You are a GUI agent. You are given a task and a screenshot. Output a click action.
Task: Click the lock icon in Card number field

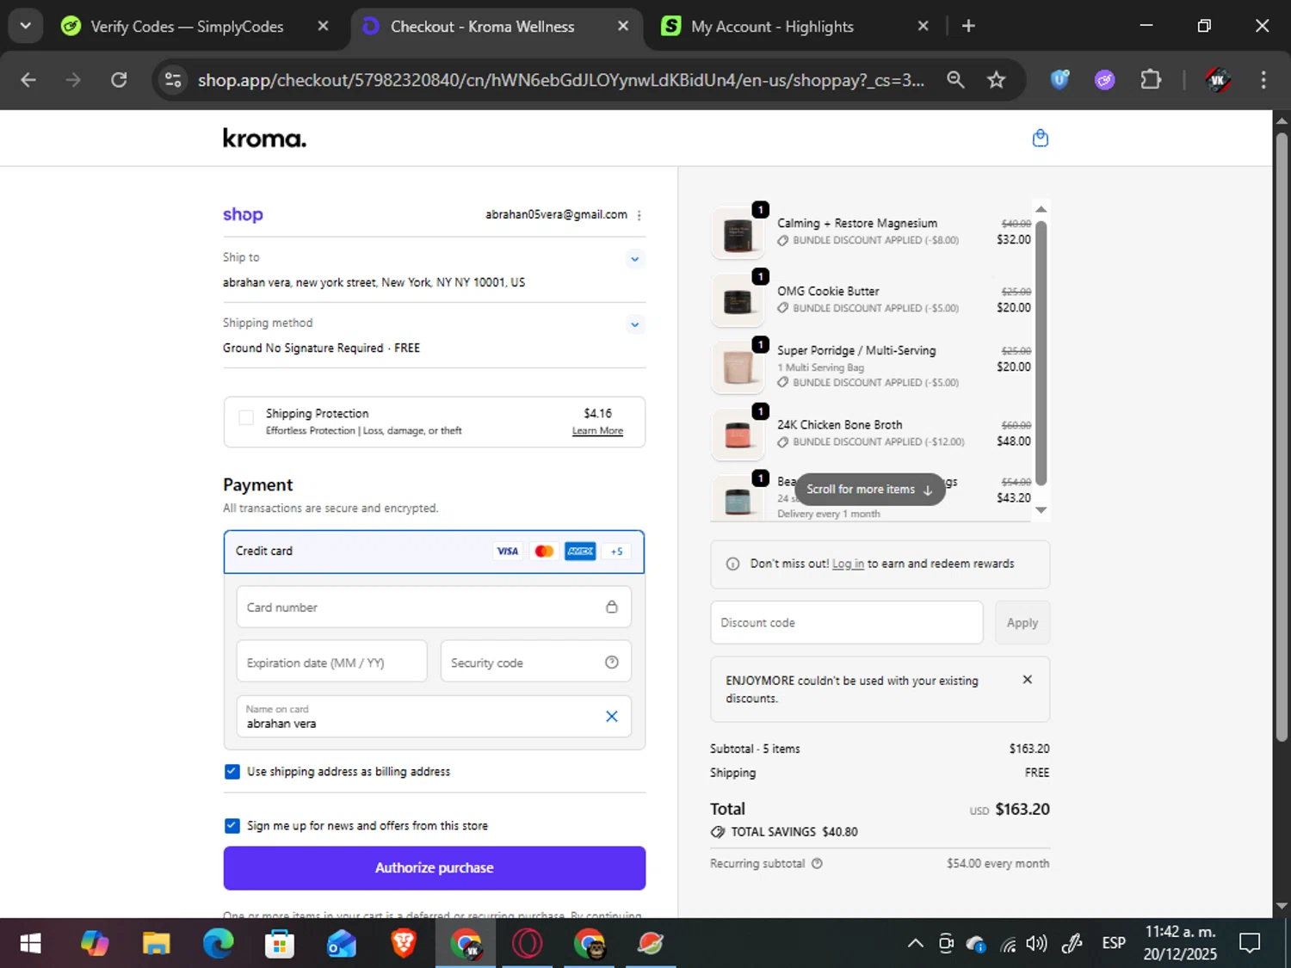click(x=611, y=607)
